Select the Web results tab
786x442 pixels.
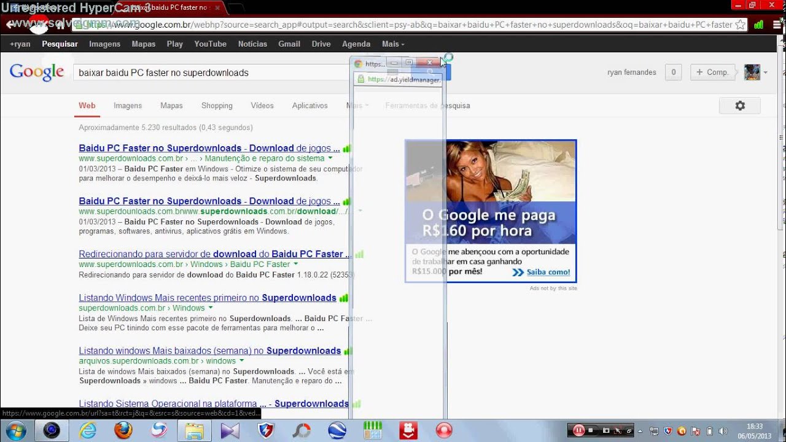(x=87, y=106)
